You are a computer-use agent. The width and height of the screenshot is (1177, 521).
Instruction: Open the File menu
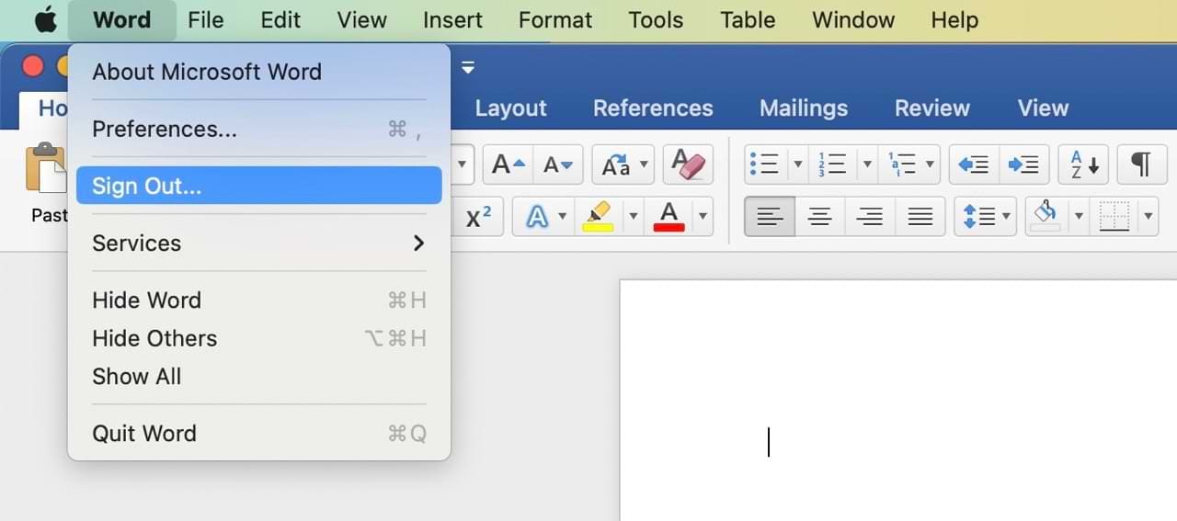[206, 20]
